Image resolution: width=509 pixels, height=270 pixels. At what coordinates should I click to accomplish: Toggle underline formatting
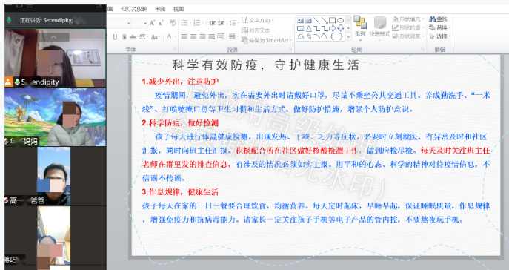pyautogui.click(x=115, y=36)
